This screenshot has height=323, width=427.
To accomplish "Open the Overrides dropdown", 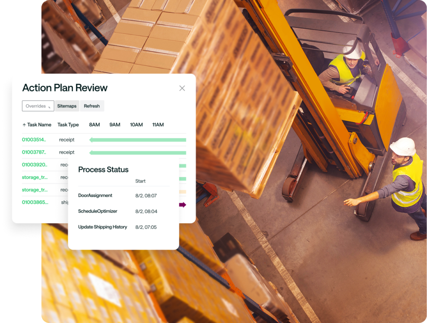I will (x=38, y=106).
